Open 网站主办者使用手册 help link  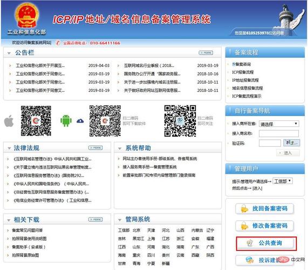click(x=160, y=159)
